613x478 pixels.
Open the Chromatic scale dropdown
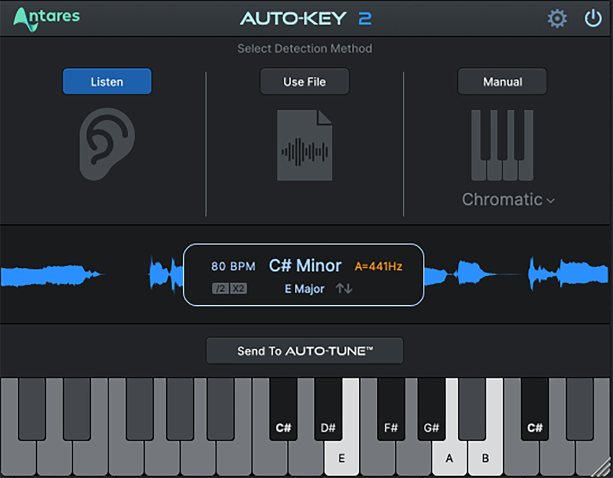tap(508, 200)
